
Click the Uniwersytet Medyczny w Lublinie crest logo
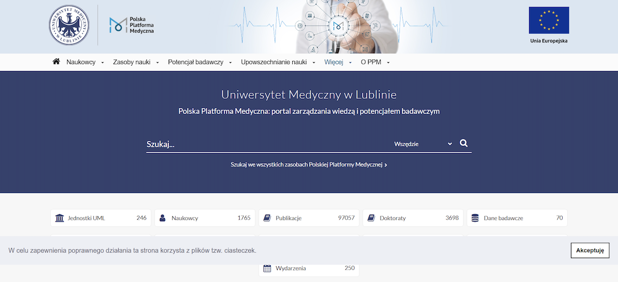coord(69,25)
